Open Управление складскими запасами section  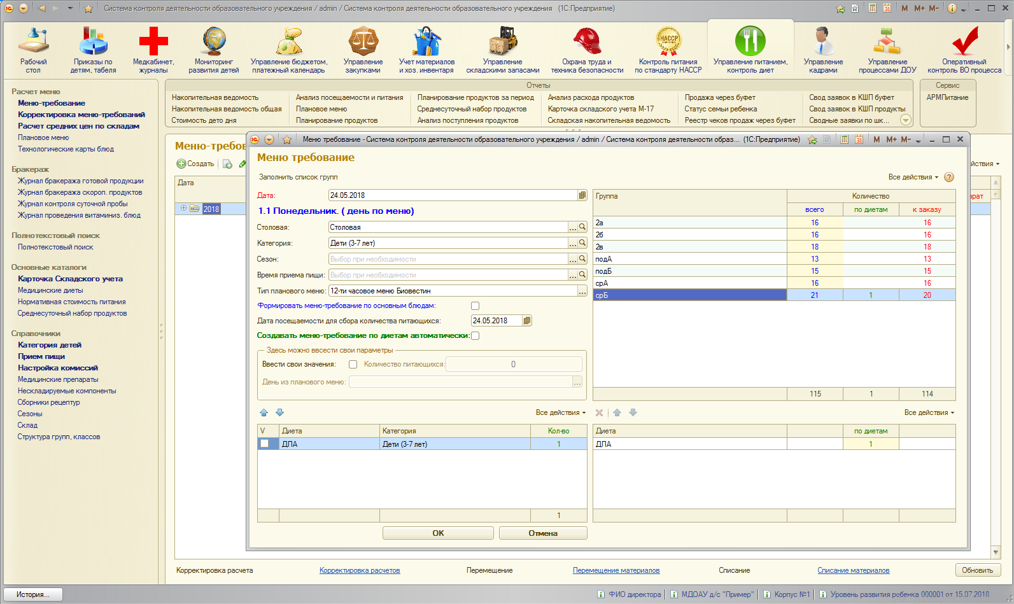[503, 50]
